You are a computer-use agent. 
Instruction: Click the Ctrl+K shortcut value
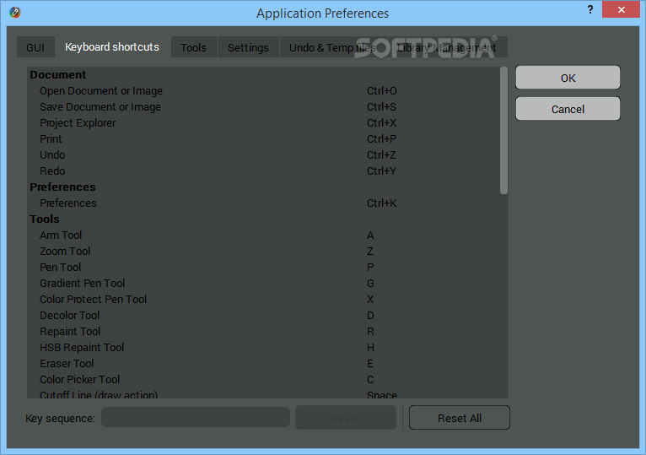click(x=381, y=203)
